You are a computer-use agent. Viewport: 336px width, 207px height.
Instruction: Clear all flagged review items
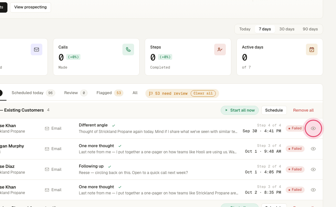(x=203, y=93)
